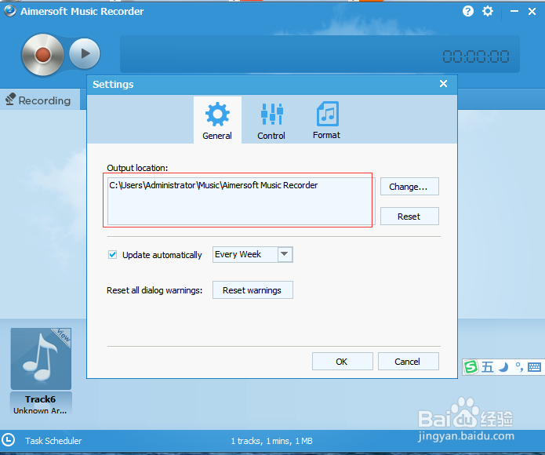This screenshot has height=455, width=545.
Task: Click the Reset warnings button
Action: (253, 290)
